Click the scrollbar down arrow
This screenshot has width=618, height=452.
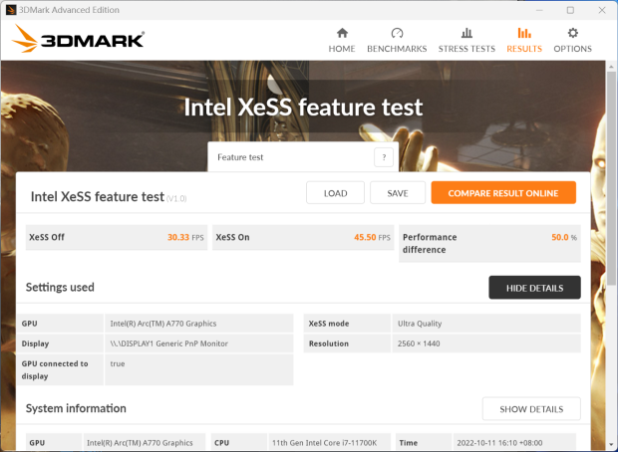(611, 444)
